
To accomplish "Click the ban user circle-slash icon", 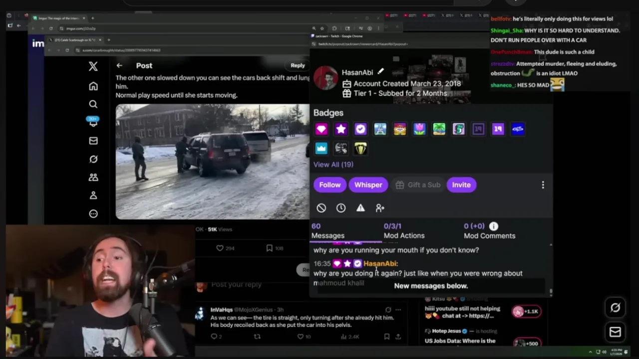I will pos(321,208).
